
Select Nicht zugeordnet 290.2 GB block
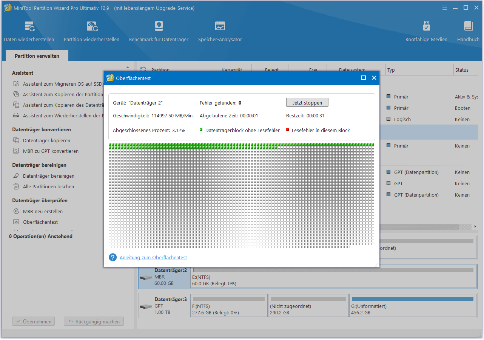(308, 306)
